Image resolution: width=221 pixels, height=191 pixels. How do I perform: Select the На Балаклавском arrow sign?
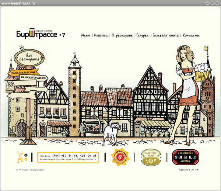(x=24, y=73)
